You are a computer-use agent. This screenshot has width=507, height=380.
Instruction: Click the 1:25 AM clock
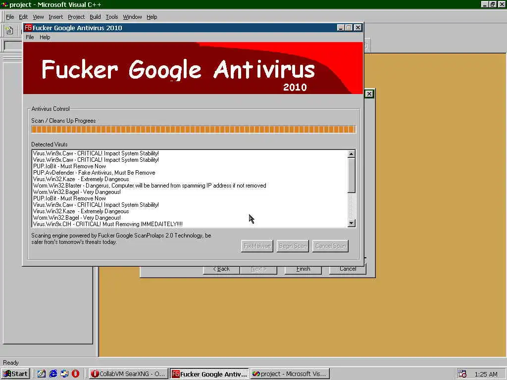(x=486, y=374)
